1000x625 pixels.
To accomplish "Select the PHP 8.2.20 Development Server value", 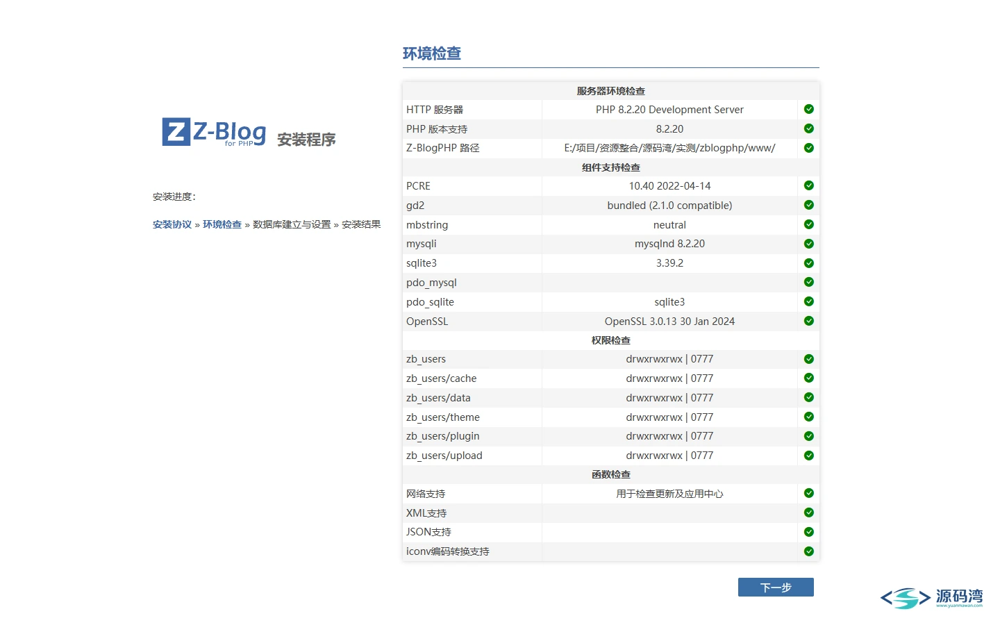I will (x=669, y=110).
